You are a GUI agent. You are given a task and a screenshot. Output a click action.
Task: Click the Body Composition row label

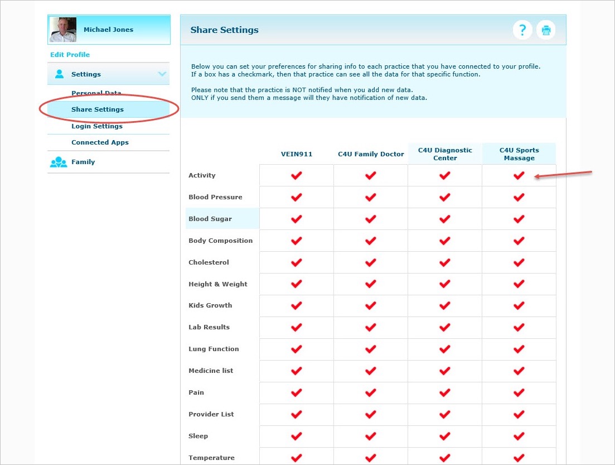220,241
